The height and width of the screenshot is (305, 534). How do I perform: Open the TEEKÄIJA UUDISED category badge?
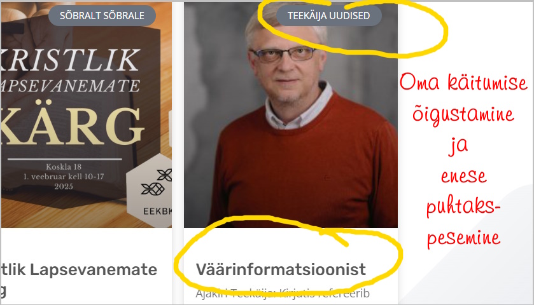tap(328, 16)
